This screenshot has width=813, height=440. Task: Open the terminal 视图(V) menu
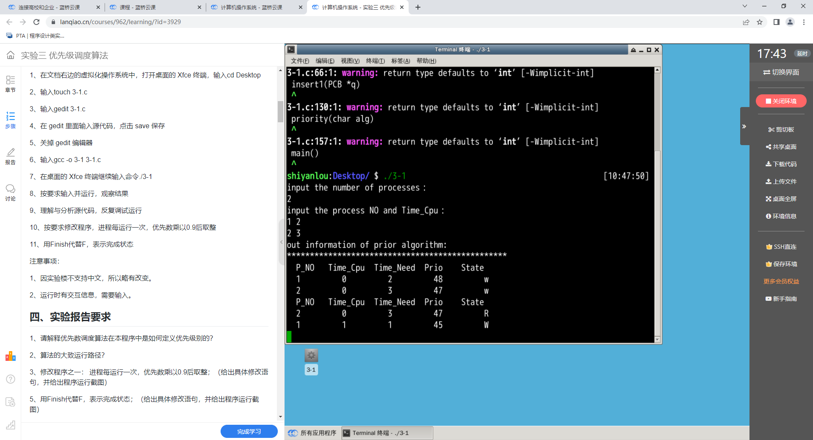click(350, 61)
